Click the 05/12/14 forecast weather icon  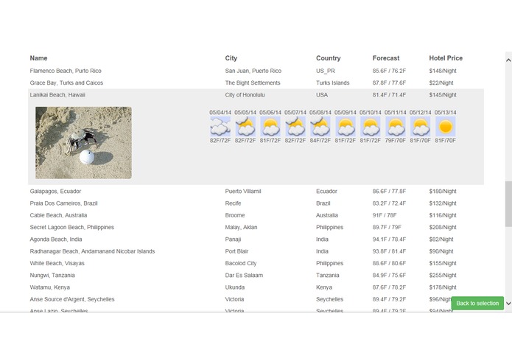click(420, 127)
